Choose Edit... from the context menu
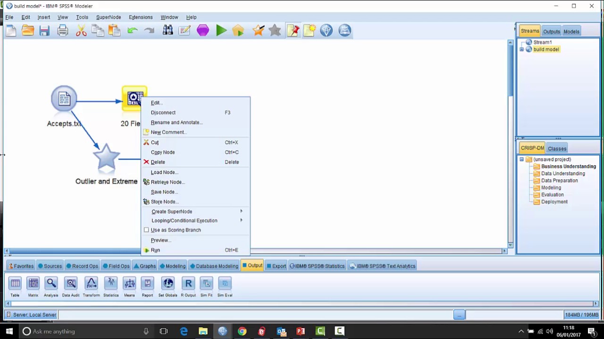Image resolution: width=604 pixels, height=339 pixels. click(x=196, y=103)
